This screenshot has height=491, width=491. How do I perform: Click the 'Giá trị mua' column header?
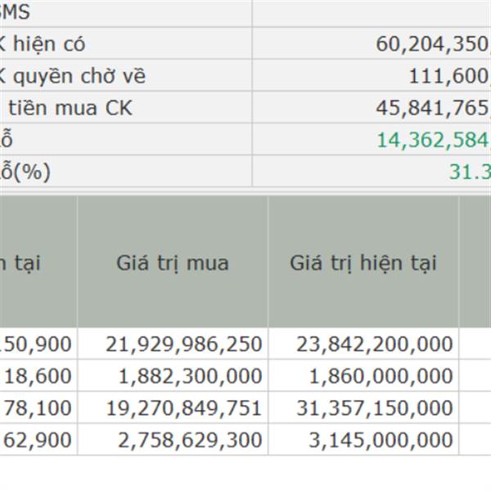coord(173,262)
